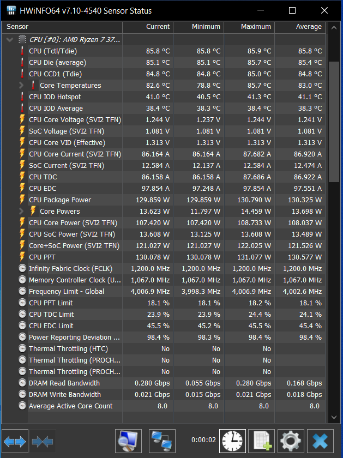This screenshot has width=343, height=458.
Task: Click the 4,006.9 MHz current frequency limit value
Action: tap(150, 292)
